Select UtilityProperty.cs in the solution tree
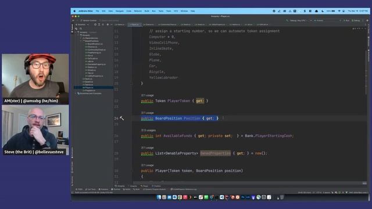This screenshot has width=372, height=209. click(94, 76)
